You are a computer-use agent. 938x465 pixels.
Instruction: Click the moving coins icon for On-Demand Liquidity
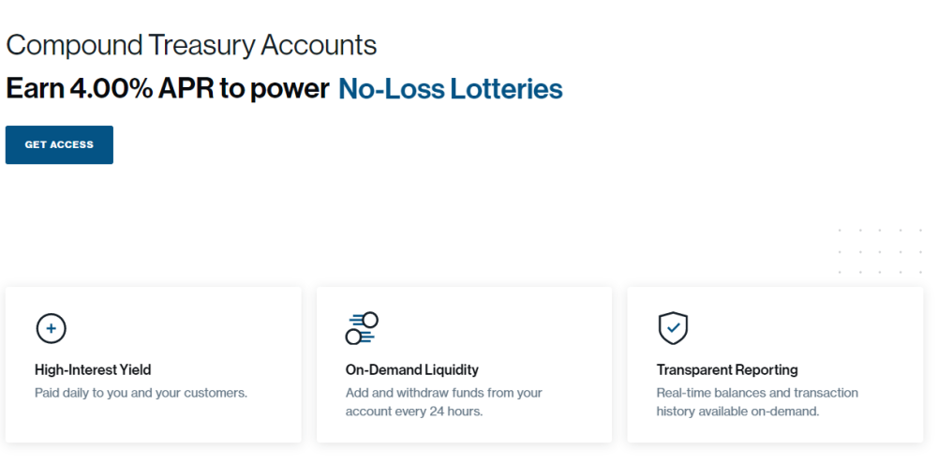coord(362,328)
